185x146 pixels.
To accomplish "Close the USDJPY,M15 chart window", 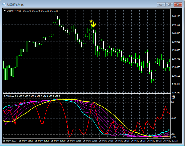I will (x=178, y=5).
